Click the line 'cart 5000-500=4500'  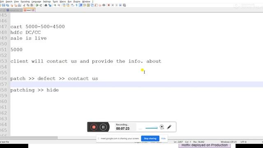pos(37,26)
